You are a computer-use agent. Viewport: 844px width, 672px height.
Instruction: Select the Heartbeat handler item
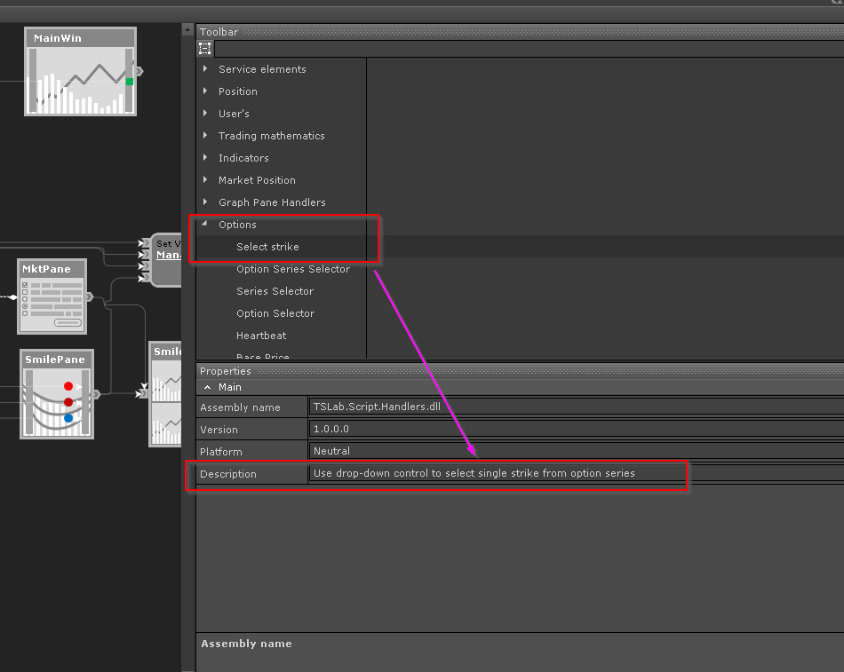(261, 336)
